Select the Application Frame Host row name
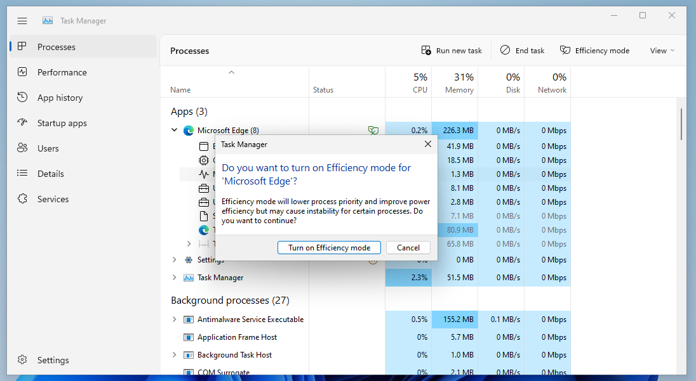696x381 pixels. coord(237,337)
